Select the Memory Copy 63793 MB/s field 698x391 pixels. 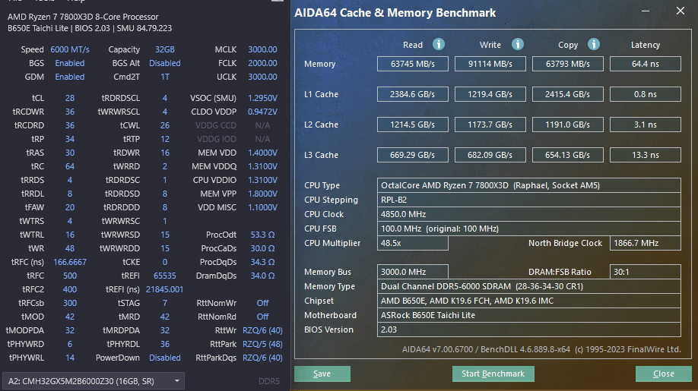tap(567, 64)
